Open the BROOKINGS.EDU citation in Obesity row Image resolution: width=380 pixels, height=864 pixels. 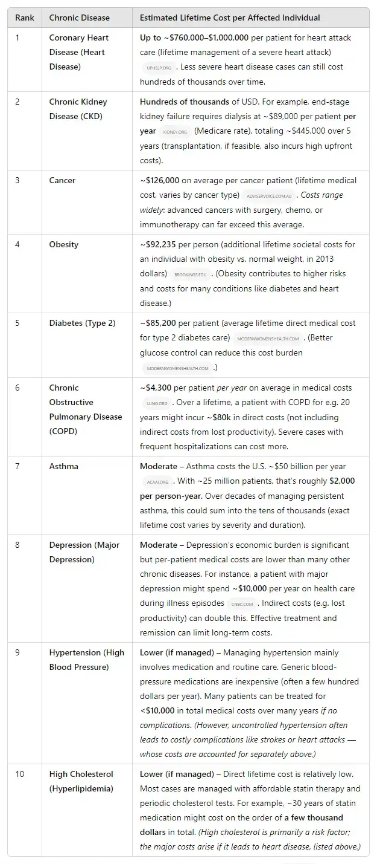[x=190, y=274]
